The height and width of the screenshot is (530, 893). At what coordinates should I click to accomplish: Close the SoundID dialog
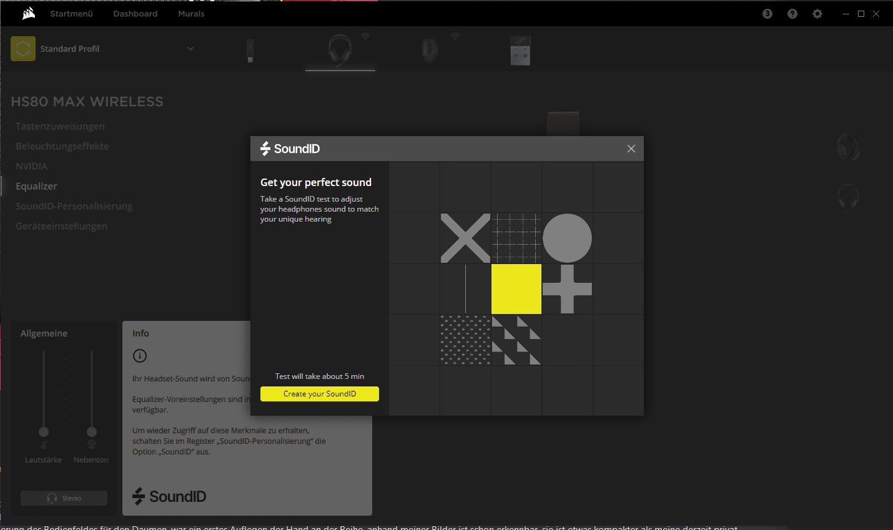[631, 149]
